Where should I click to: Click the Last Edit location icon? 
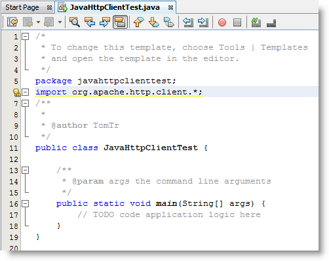point(12,22)
